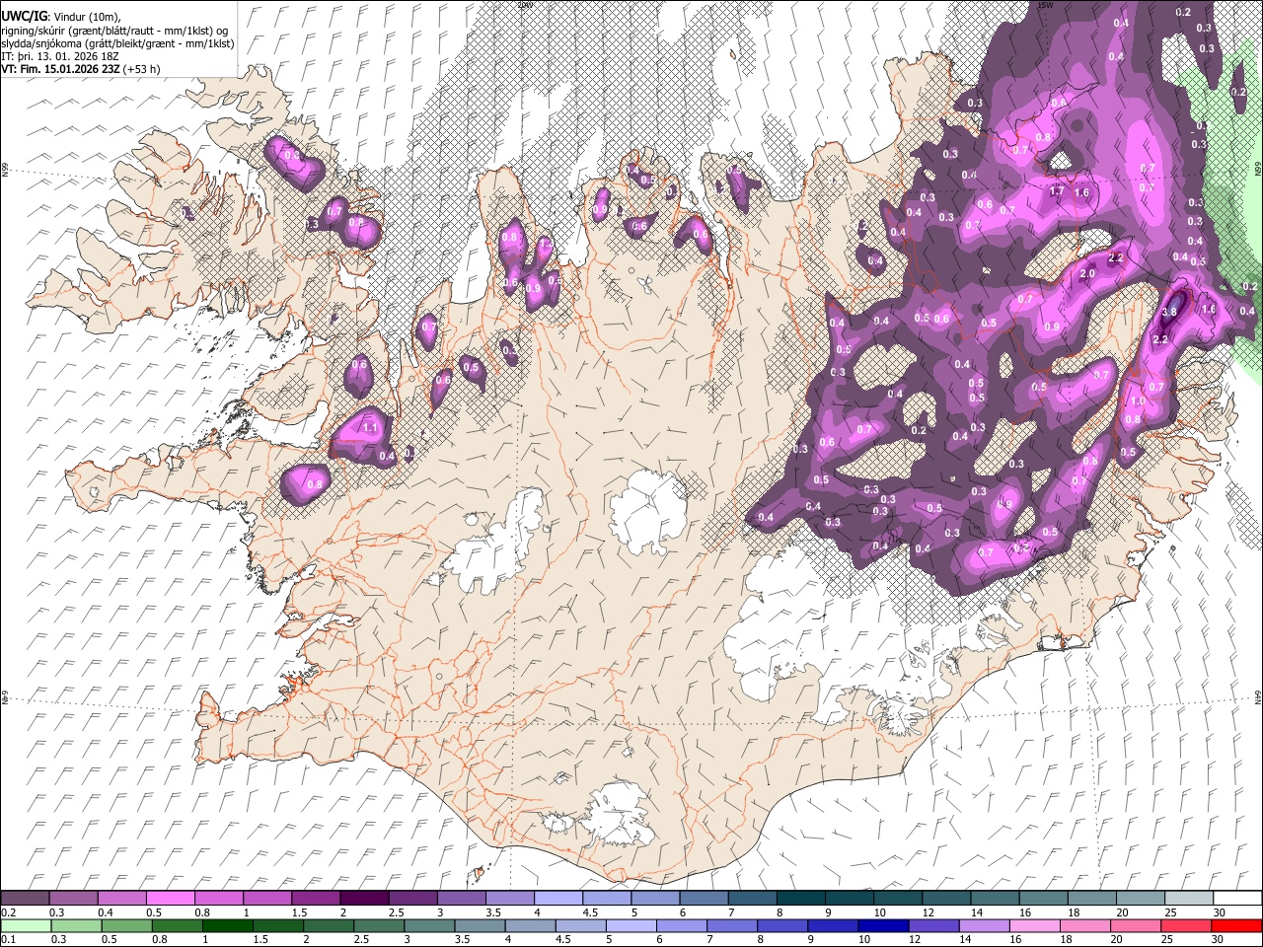The image size is (1263, 947).
Task: Click the 'IT: þri. 13. 01. 2026 18Z' line
Action: tap(58, 56)
